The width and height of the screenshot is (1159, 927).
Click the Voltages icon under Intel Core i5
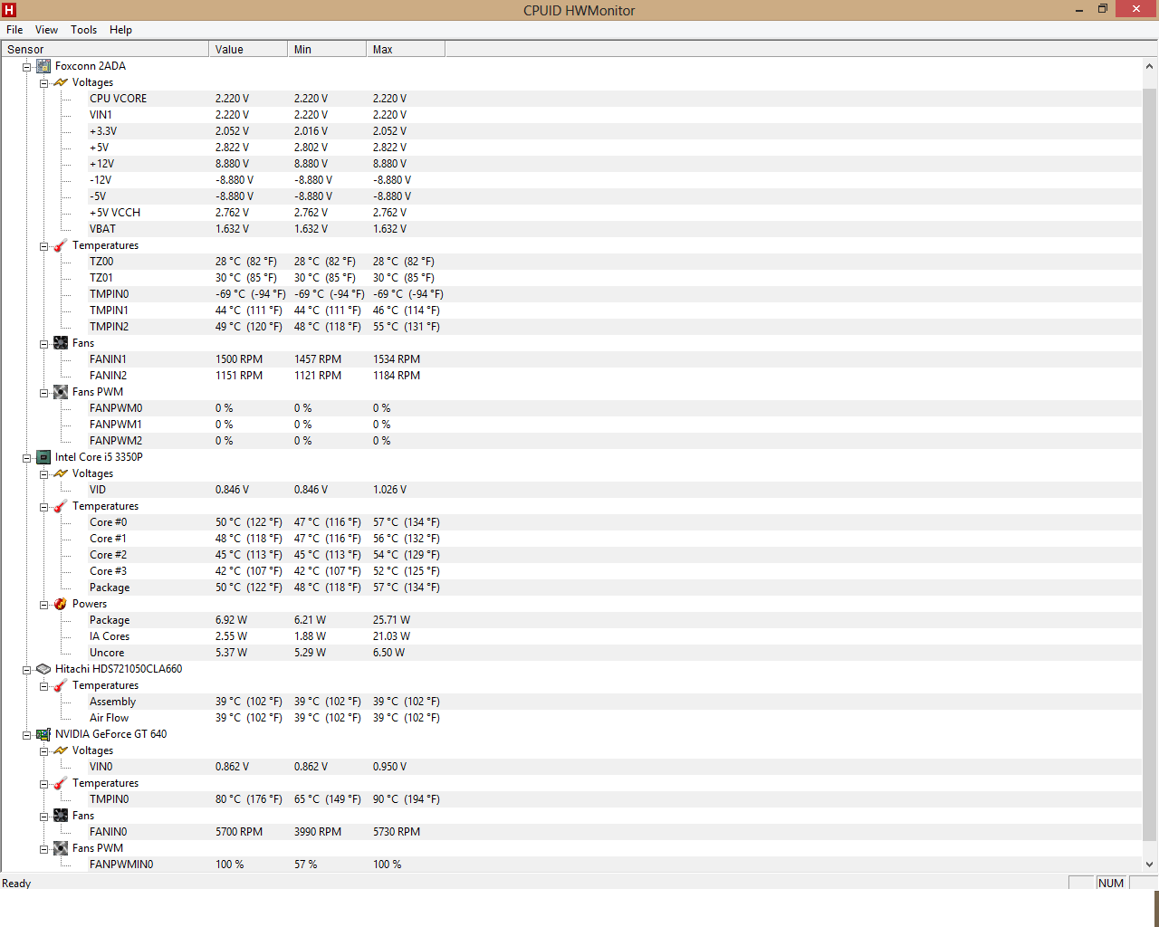[61, 473]
